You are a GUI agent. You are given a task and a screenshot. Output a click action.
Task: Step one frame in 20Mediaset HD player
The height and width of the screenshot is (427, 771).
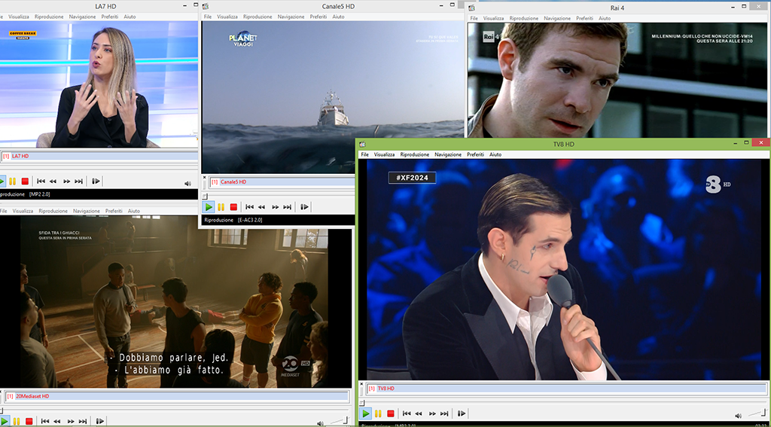100,421
